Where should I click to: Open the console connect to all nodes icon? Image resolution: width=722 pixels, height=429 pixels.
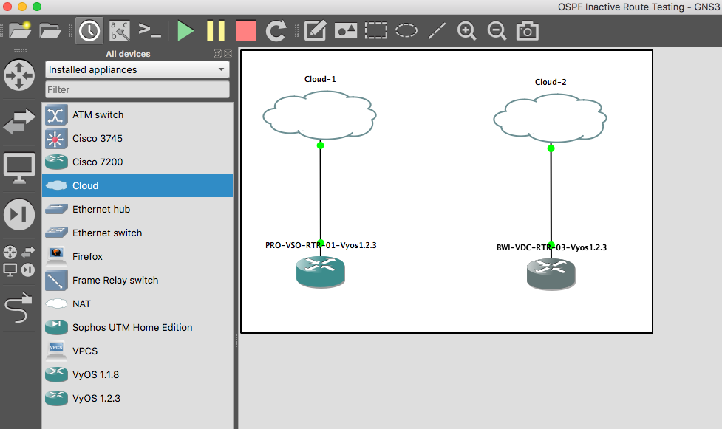(x=150, y=30)
